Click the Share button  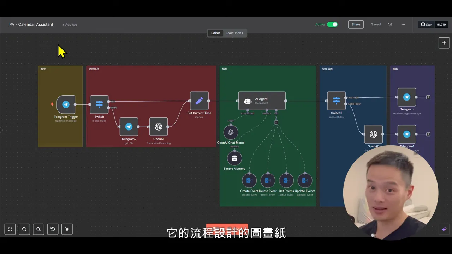(x=356, y=24)
